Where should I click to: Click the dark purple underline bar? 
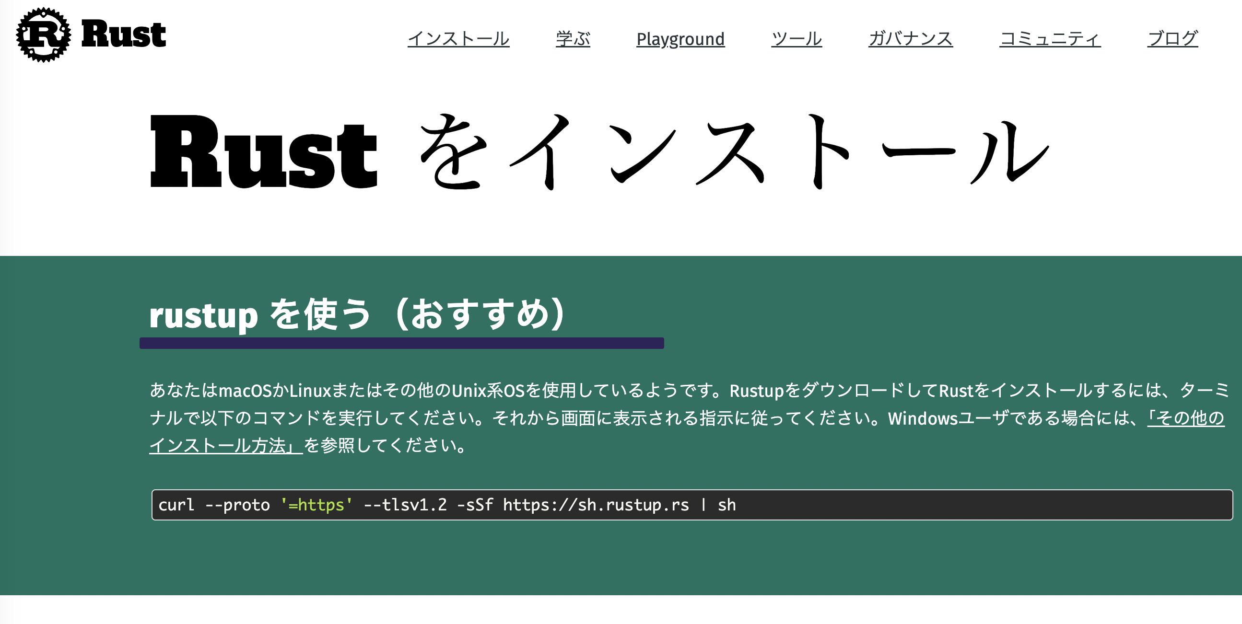pyautogui.click(x=401, y=343)
